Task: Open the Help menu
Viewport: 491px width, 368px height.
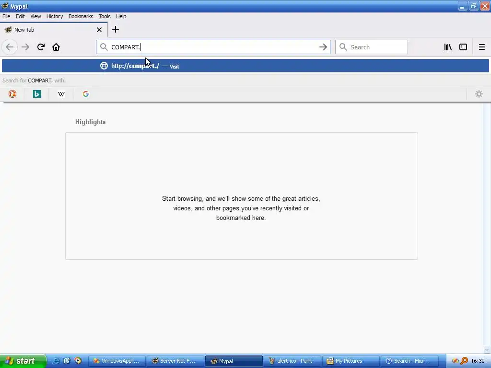Action: click(121, 16)
